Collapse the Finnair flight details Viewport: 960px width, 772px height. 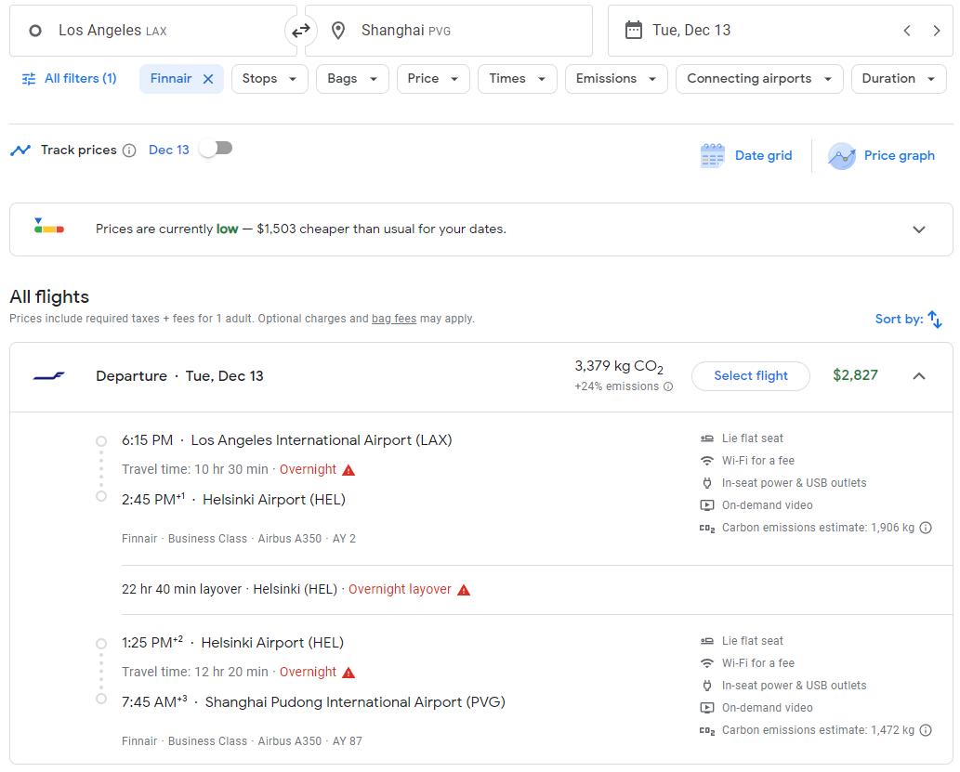(x=918, y=376)
